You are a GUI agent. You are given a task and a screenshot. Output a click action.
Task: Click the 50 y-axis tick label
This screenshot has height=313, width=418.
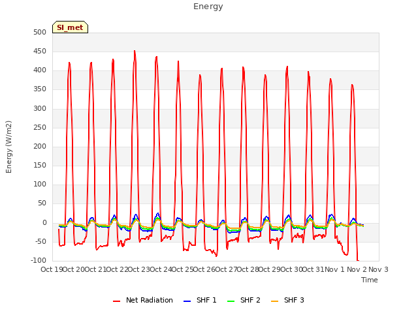pos(42,203)
